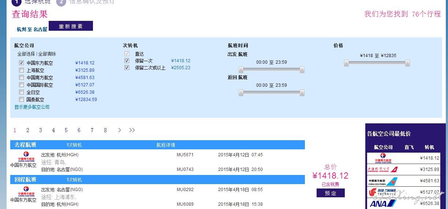Screen dimensions: 448x209
Task: Click step 2 信息确认及预订 circle
Action: (61, 2)
